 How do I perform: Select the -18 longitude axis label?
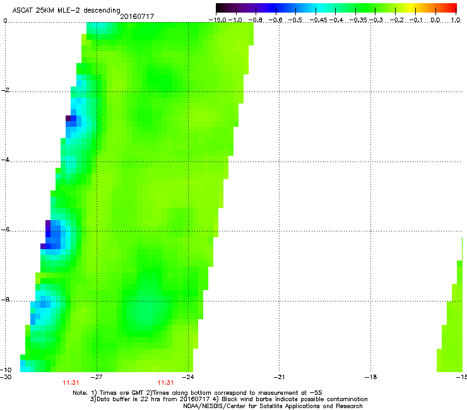click(x=370, y=377)
